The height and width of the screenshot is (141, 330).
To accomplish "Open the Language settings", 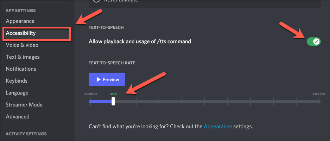I will tap(17, 93).
